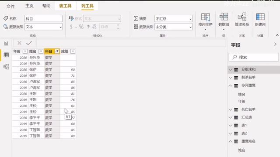Click inside the formula bar

pyautogui.click(x=131, y=43)
